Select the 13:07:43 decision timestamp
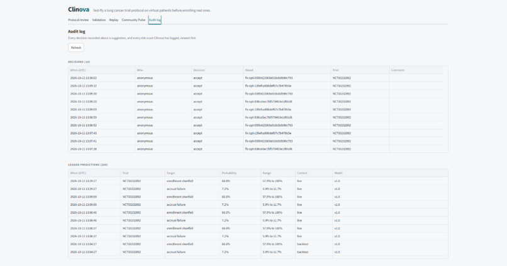Viewport: 507px width, 266px height. click(84, 133)
